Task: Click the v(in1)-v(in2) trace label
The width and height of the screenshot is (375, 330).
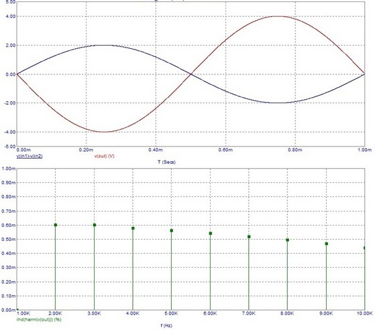Action: (x=30, y=156)
